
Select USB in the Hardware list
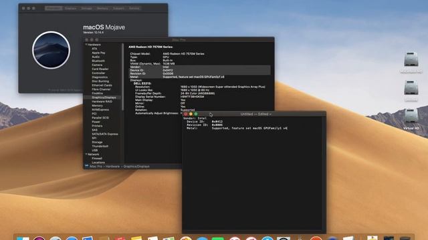(x=95, y=150)
